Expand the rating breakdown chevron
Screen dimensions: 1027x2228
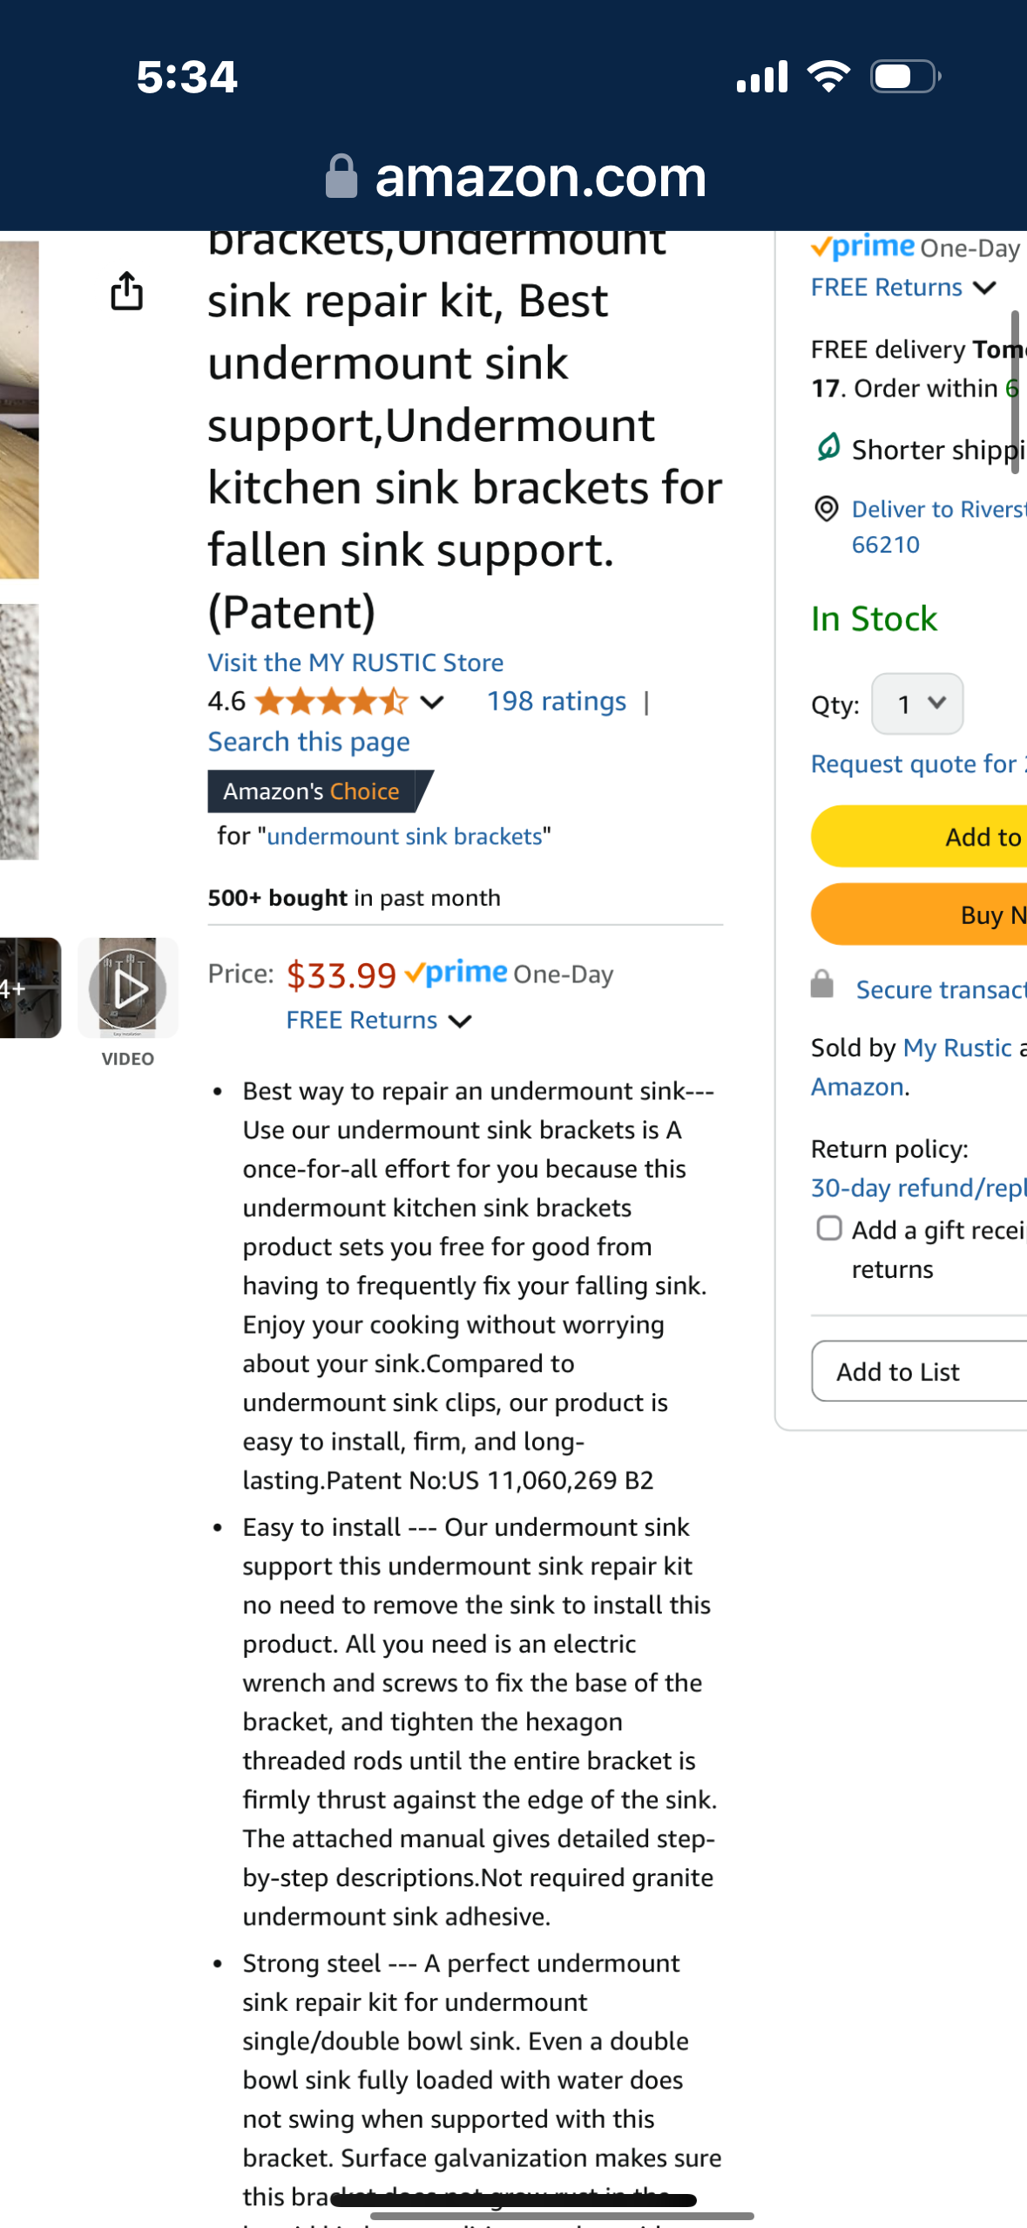point(432,703)
